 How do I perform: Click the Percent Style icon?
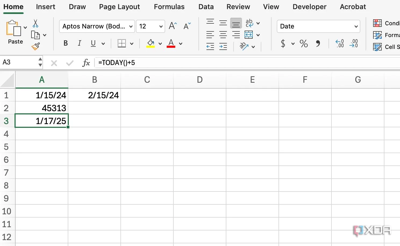pos(303,44)
